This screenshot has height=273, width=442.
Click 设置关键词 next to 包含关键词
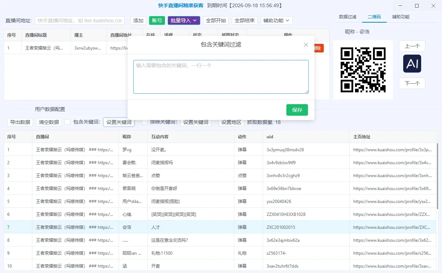click(x=119, y=122)
